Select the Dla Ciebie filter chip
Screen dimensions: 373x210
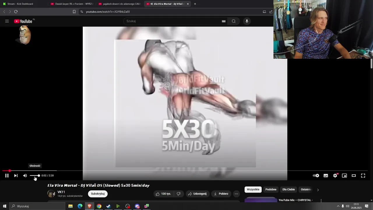tap(288, 189)
